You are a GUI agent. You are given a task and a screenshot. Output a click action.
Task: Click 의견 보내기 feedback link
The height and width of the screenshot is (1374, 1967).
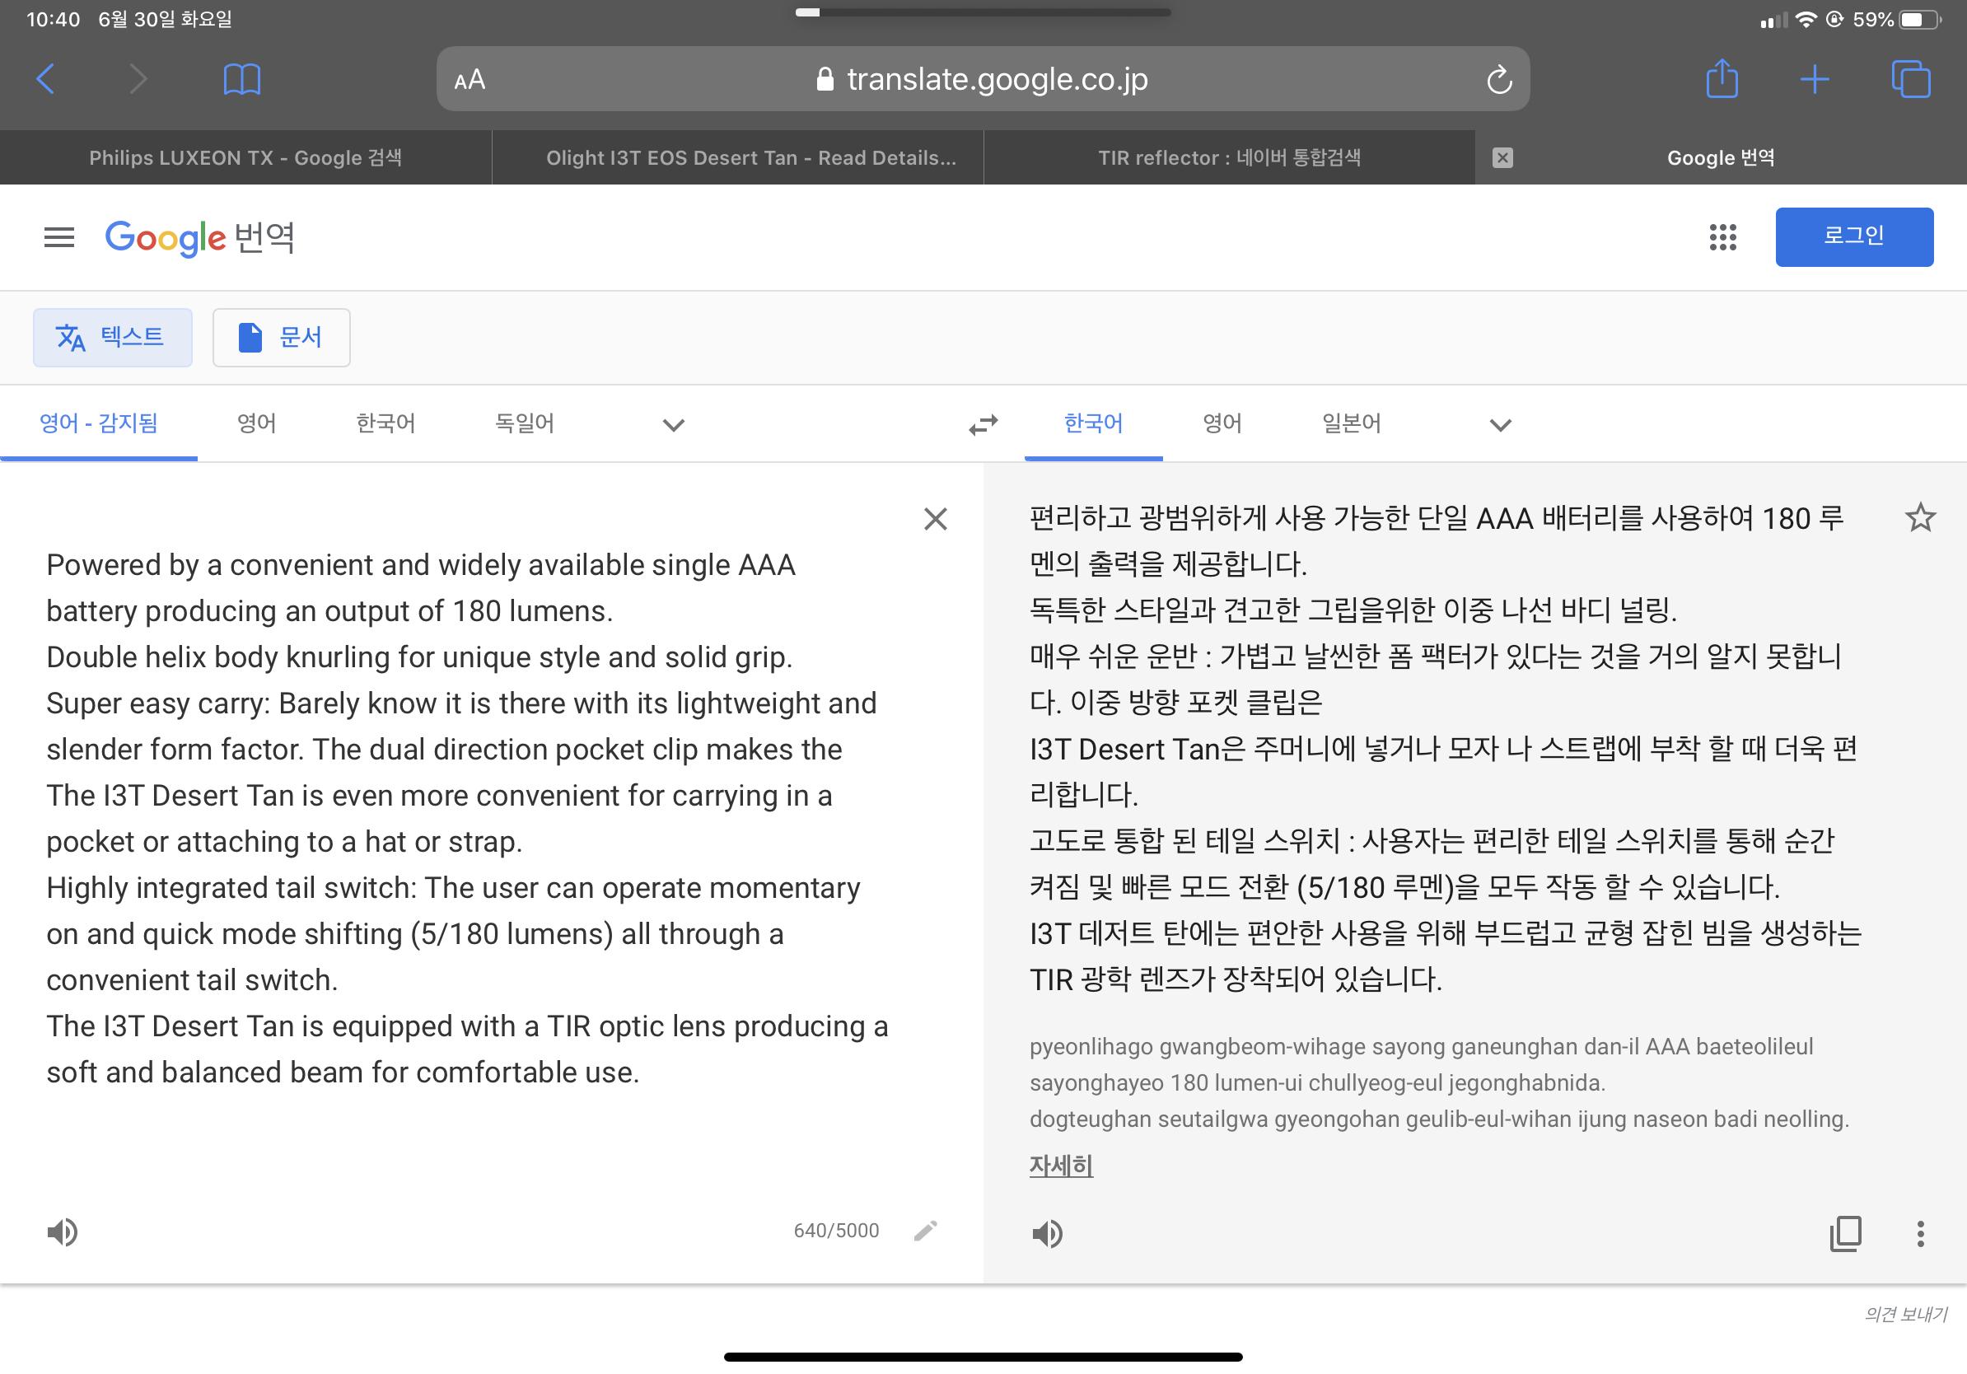(x=1905, y=1314)
